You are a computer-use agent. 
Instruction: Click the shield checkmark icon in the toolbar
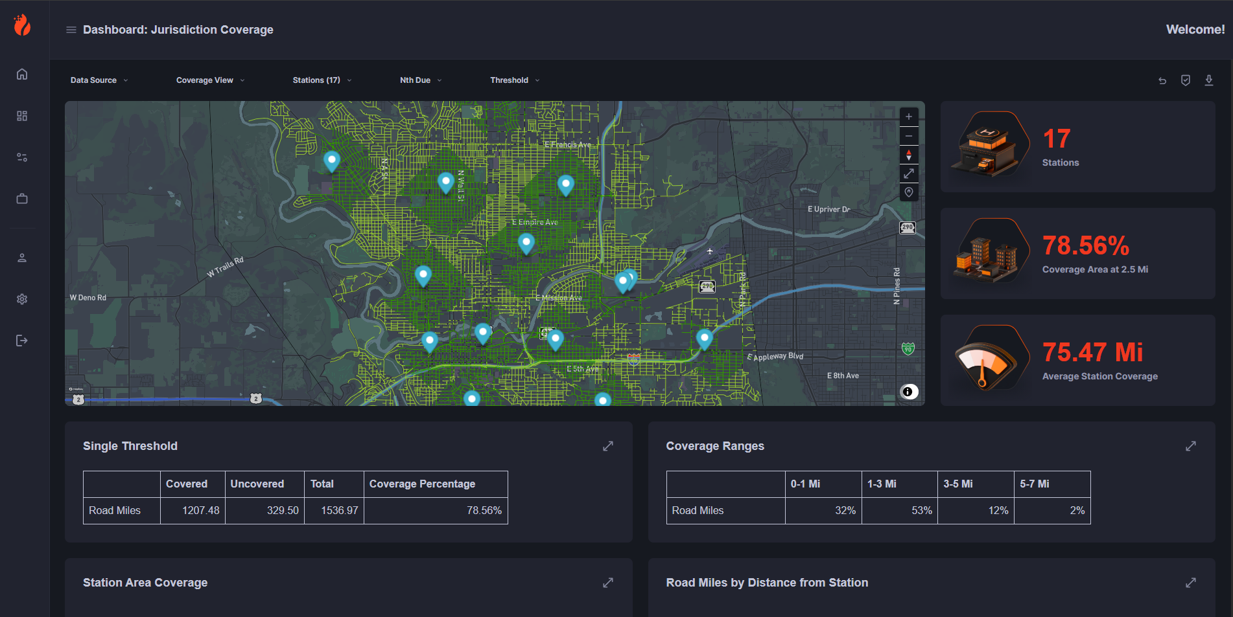point(1186,80)
